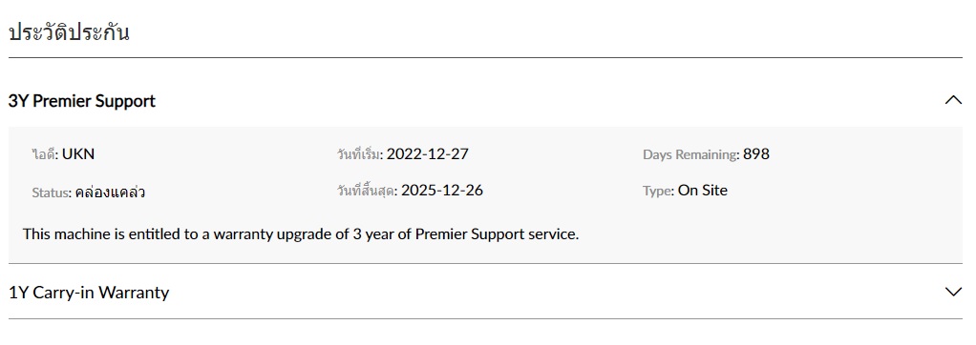Click the วันที่สิ้นสุด label

click(368, 191)
